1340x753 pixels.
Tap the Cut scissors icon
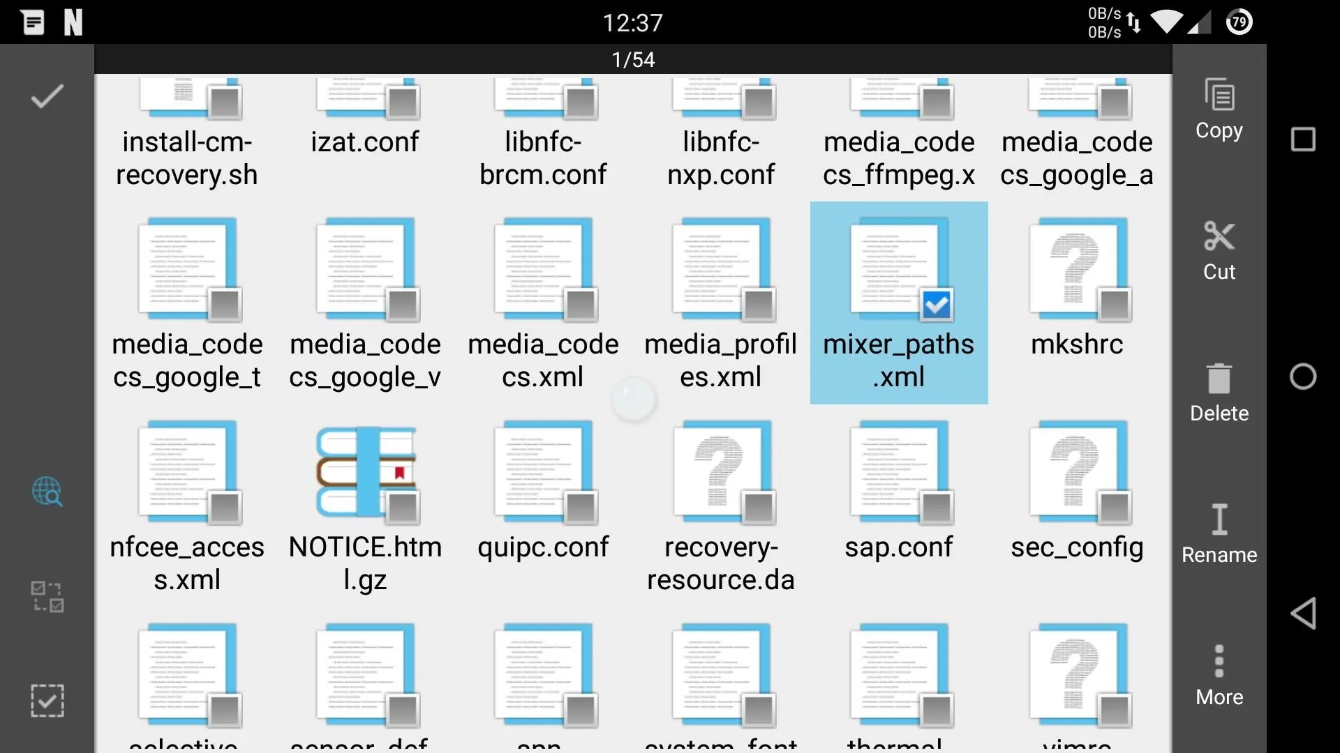point(1219,236)
